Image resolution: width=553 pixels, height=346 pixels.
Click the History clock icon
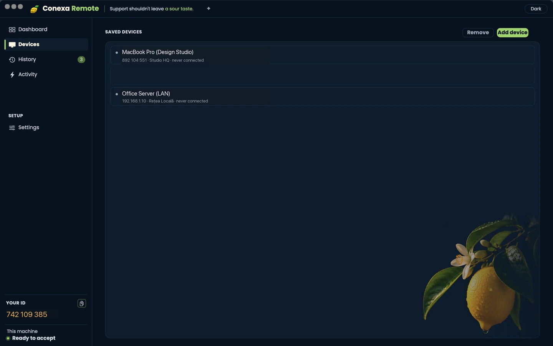pos(12,60)
